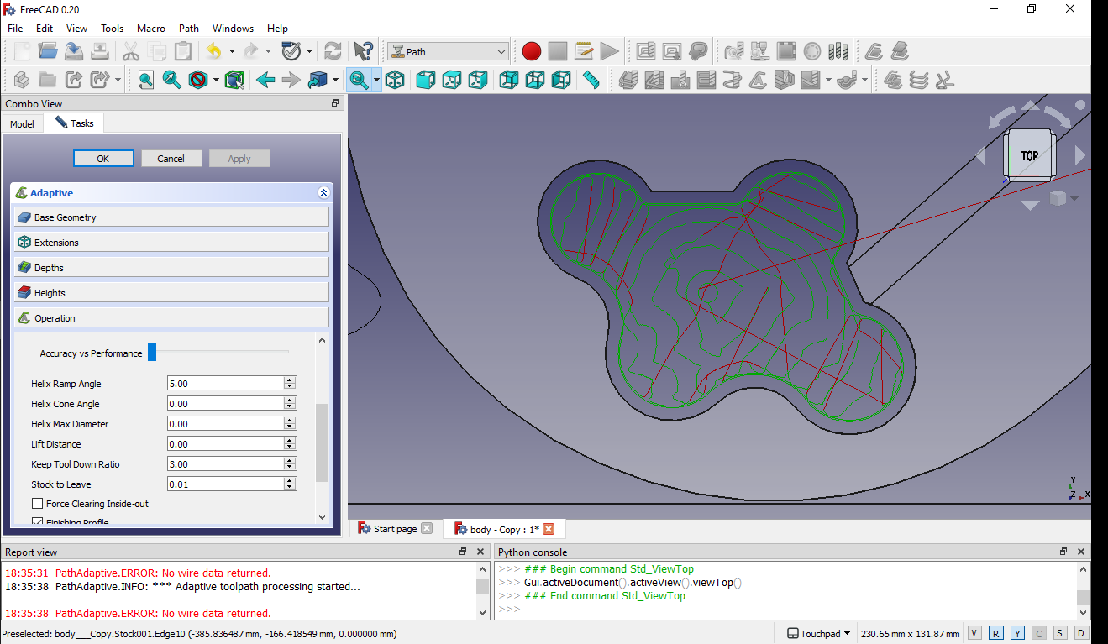
Task: Click the Isometric view icon
Action: pyautogui.click(x=396, y=80)
